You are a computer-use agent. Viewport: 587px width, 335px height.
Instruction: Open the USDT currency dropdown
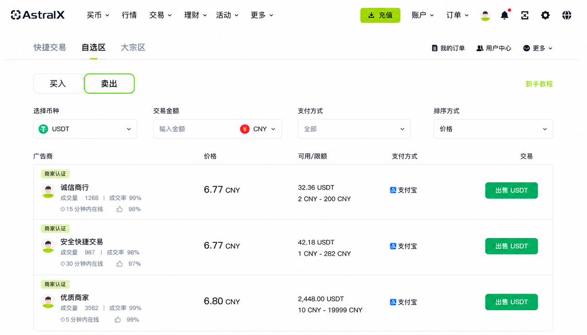pyautogui.click(x=85, y=129)
